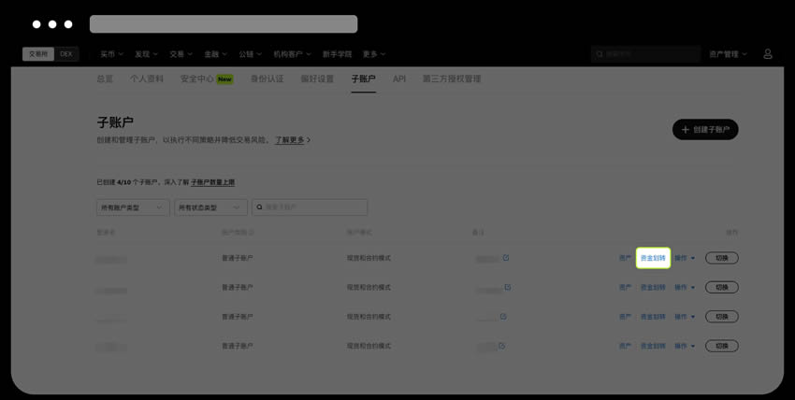Switch to the API tab
Viewport: 795px width, 400px height.
click(399, 79)
